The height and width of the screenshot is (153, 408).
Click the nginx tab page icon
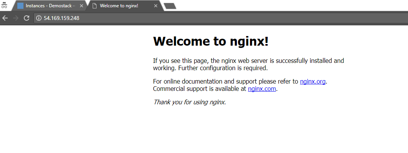click(95, 6)
